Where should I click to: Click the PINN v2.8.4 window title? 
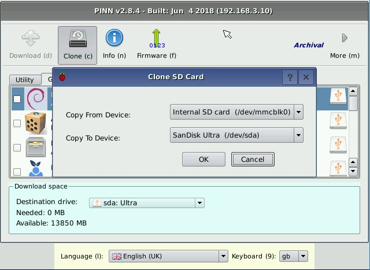(183, 11)
